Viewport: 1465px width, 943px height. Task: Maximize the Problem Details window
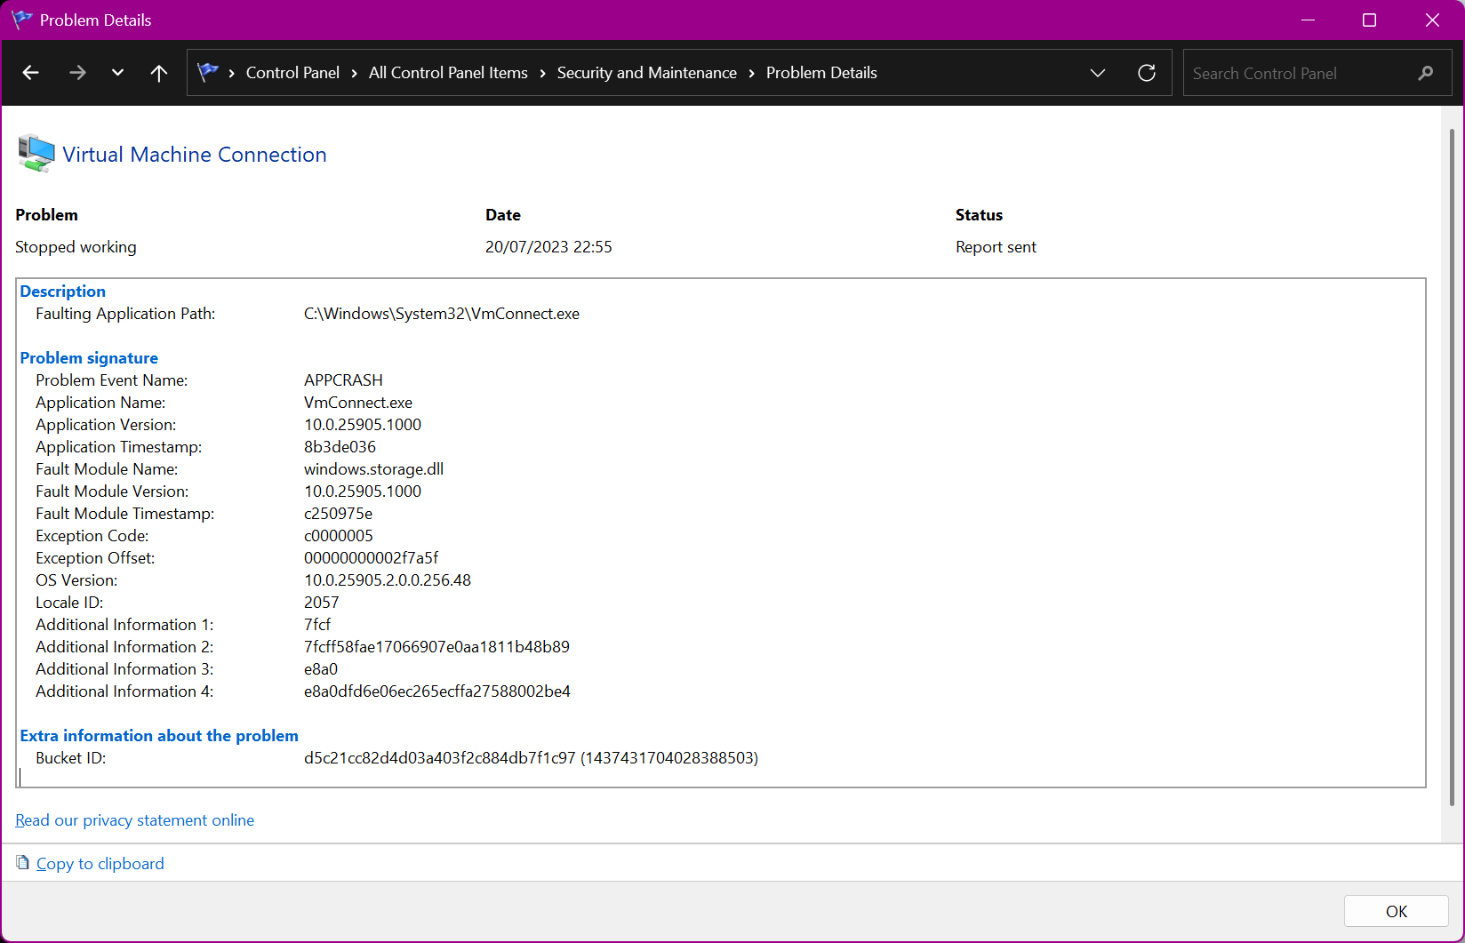click(1370, 20)
